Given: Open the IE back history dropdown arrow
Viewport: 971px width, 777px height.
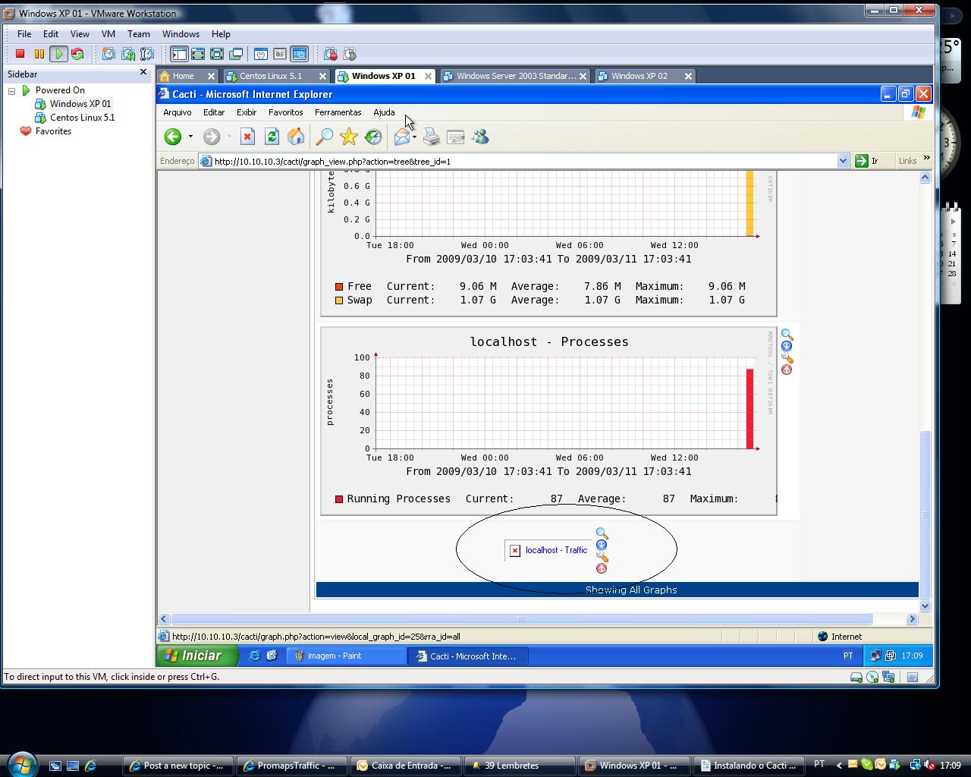Looking at the screenshot, I should [190, 137].
